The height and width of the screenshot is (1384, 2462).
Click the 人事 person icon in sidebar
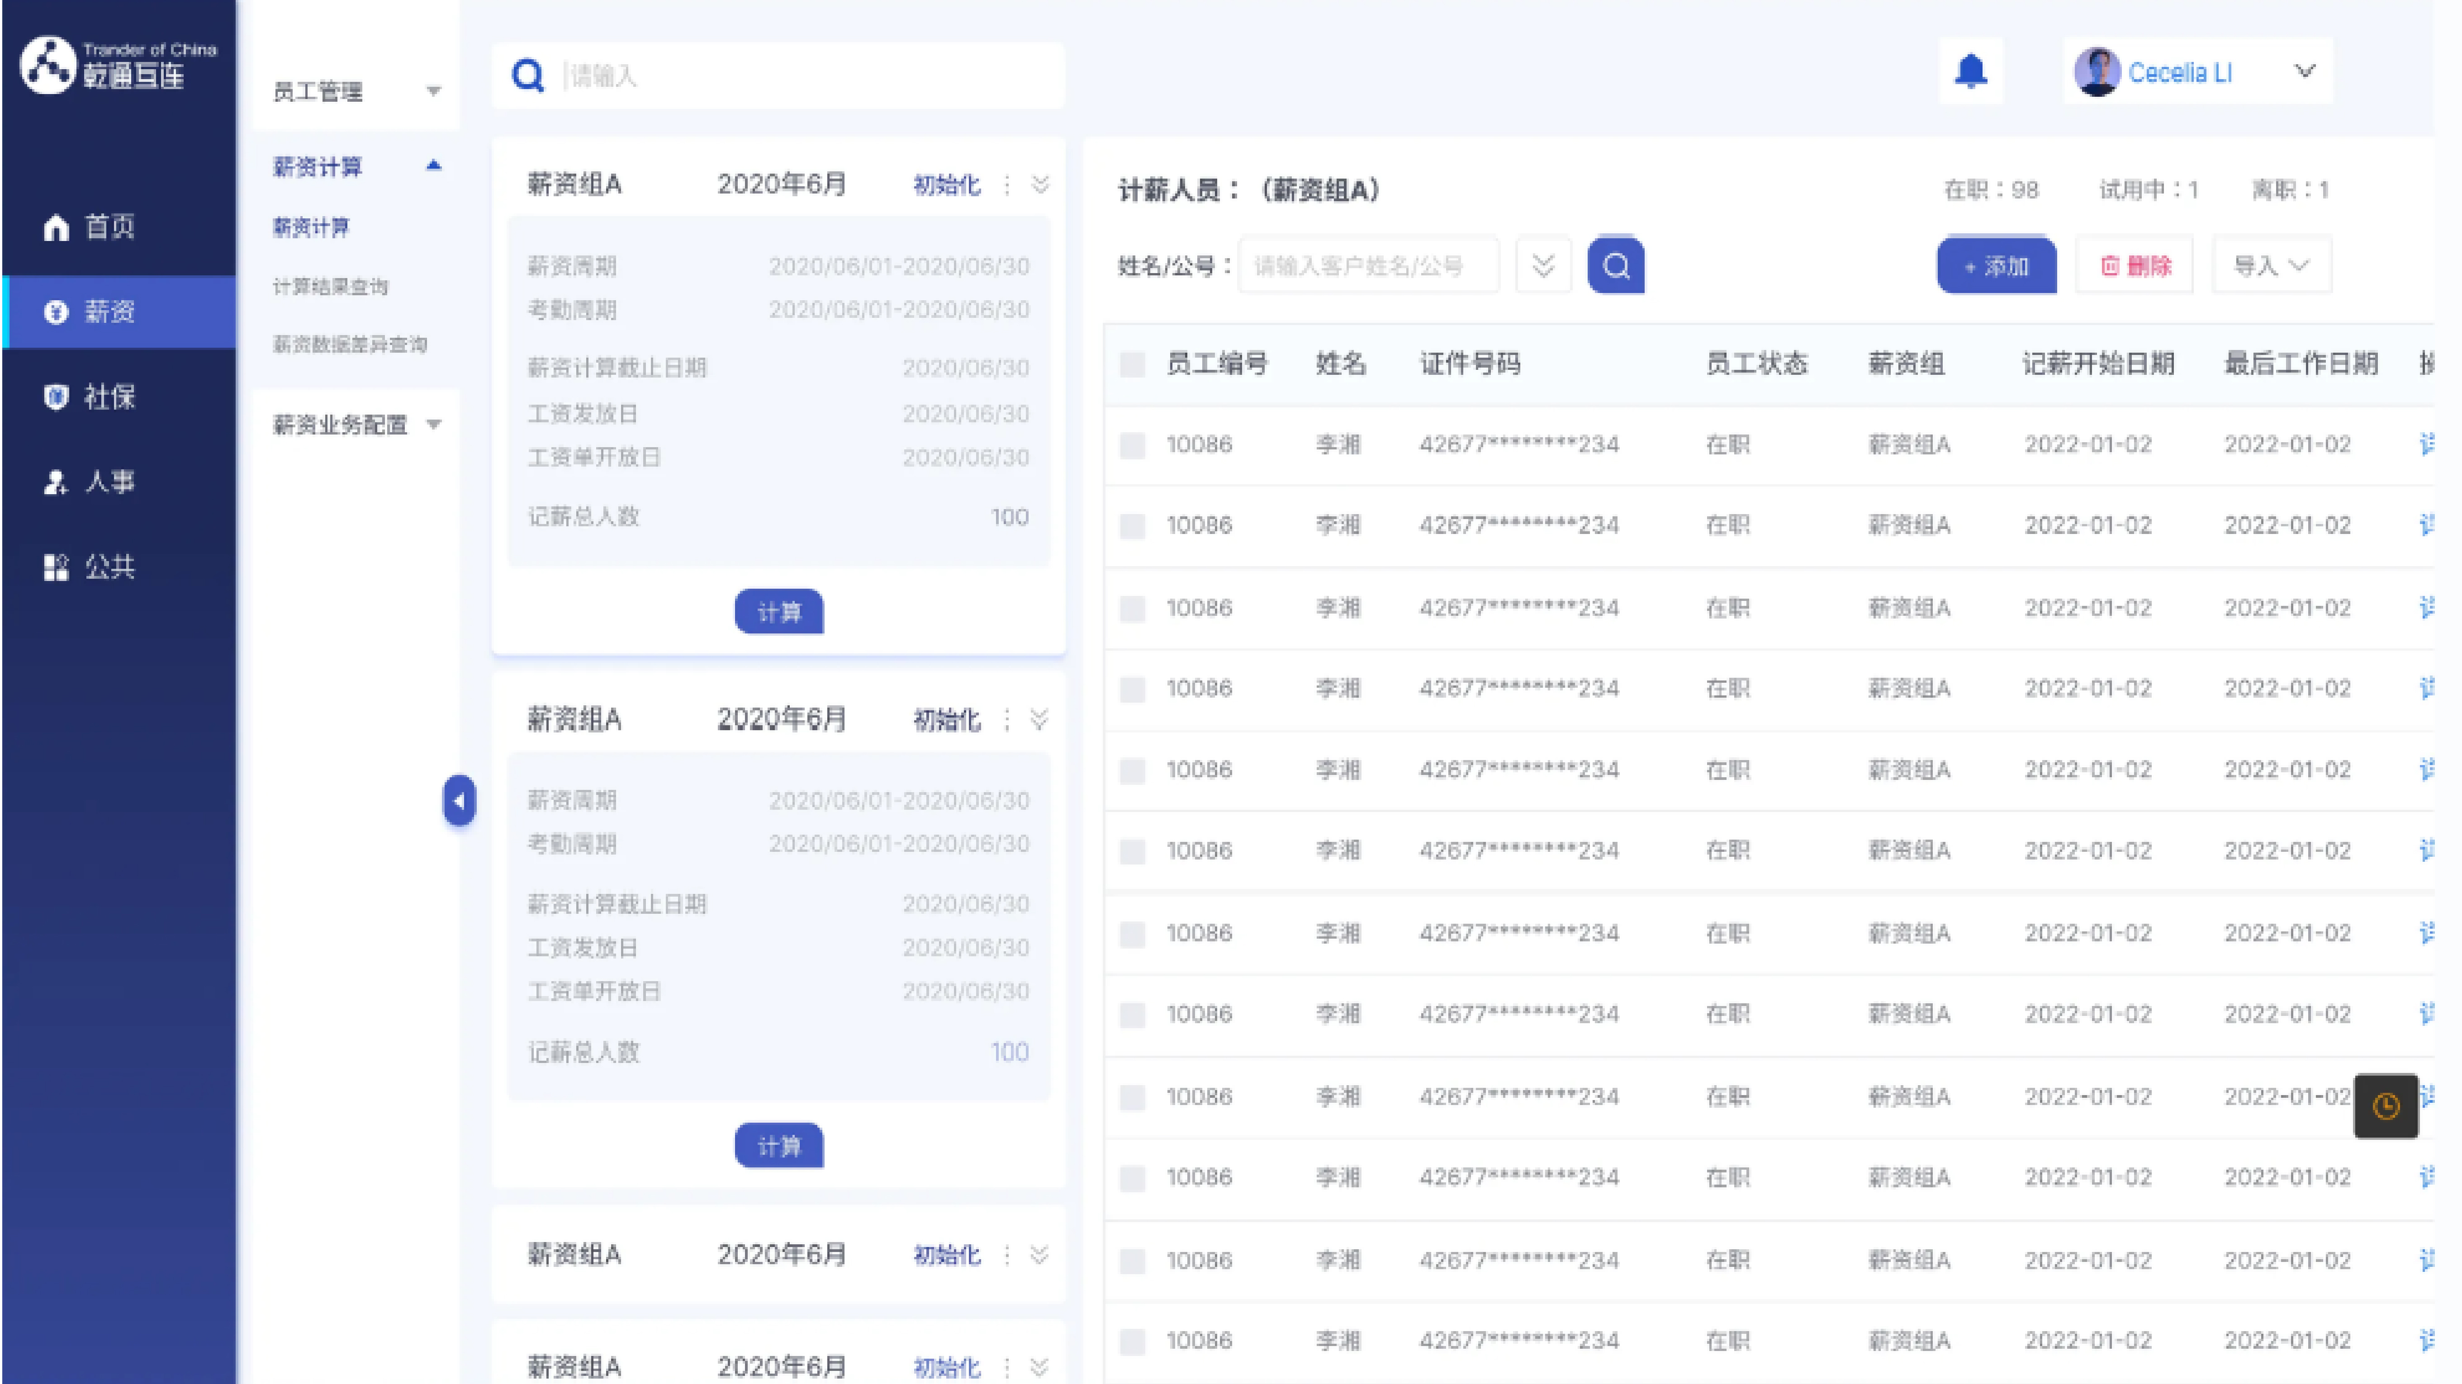[57, 482]
